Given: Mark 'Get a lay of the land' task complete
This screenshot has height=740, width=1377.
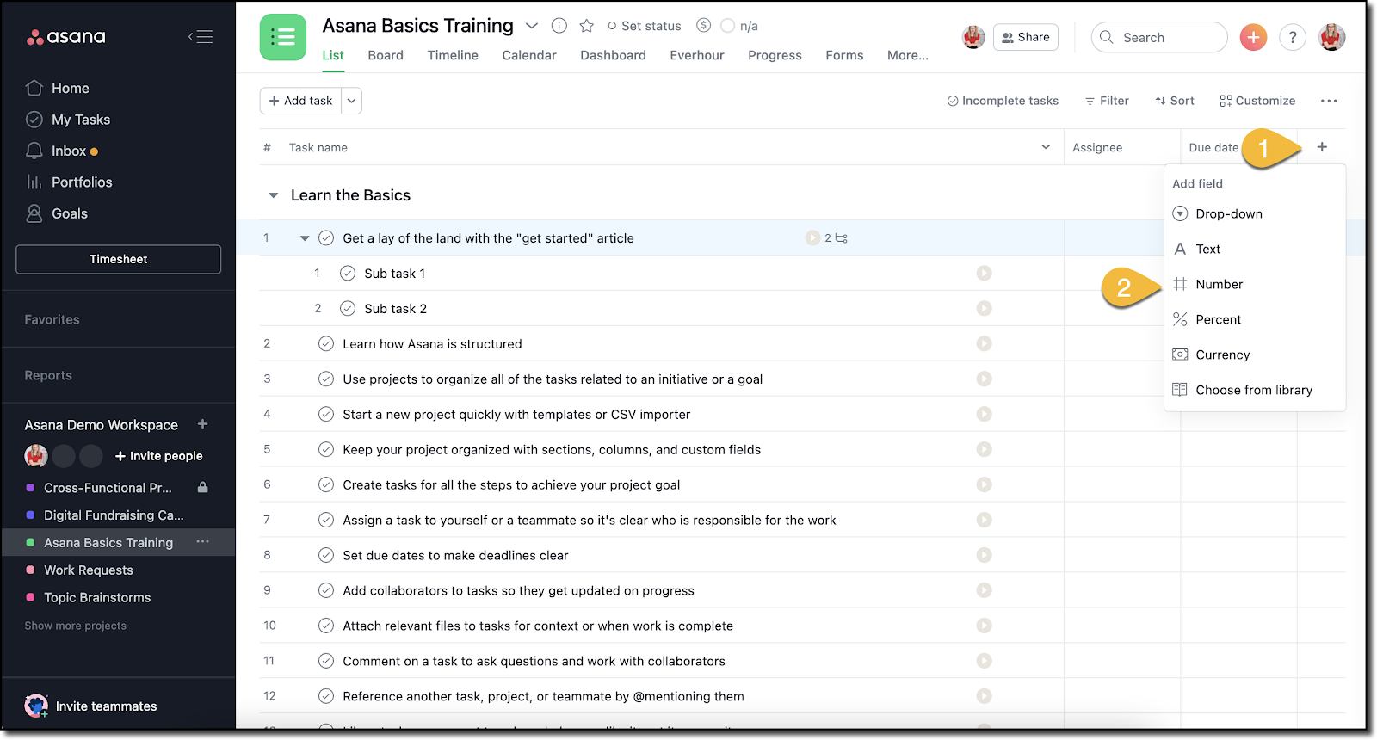Looking at the screenshot, I should tap(326, 238).
